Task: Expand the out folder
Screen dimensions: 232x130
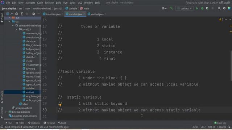Action: click(x=9, y=18)
